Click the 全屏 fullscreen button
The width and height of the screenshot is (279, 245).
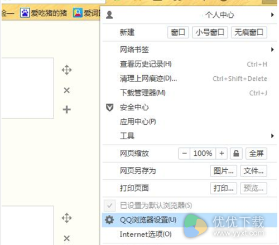pyautogui.click(x=256, y=154)
